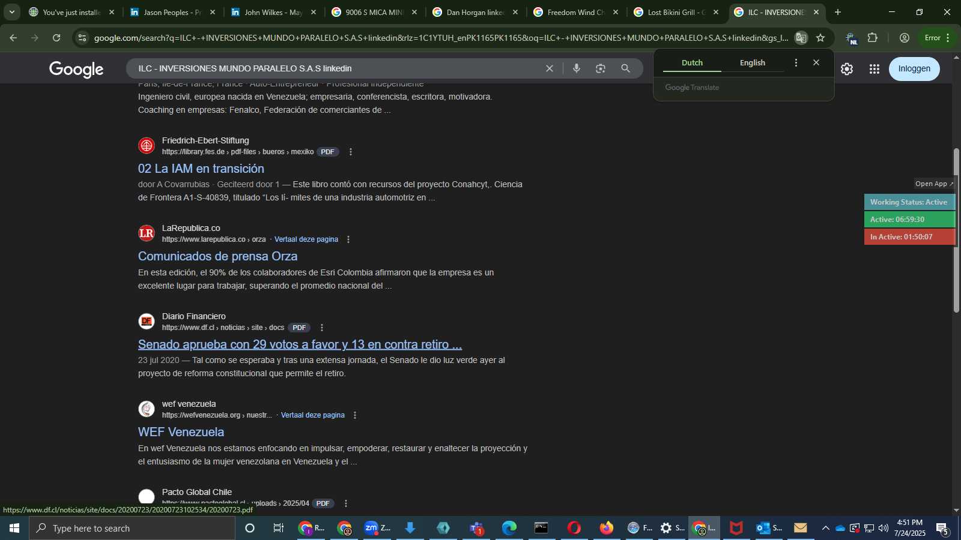
Task: Submit search with the magnifier icon
Action: tap(625, 68)
